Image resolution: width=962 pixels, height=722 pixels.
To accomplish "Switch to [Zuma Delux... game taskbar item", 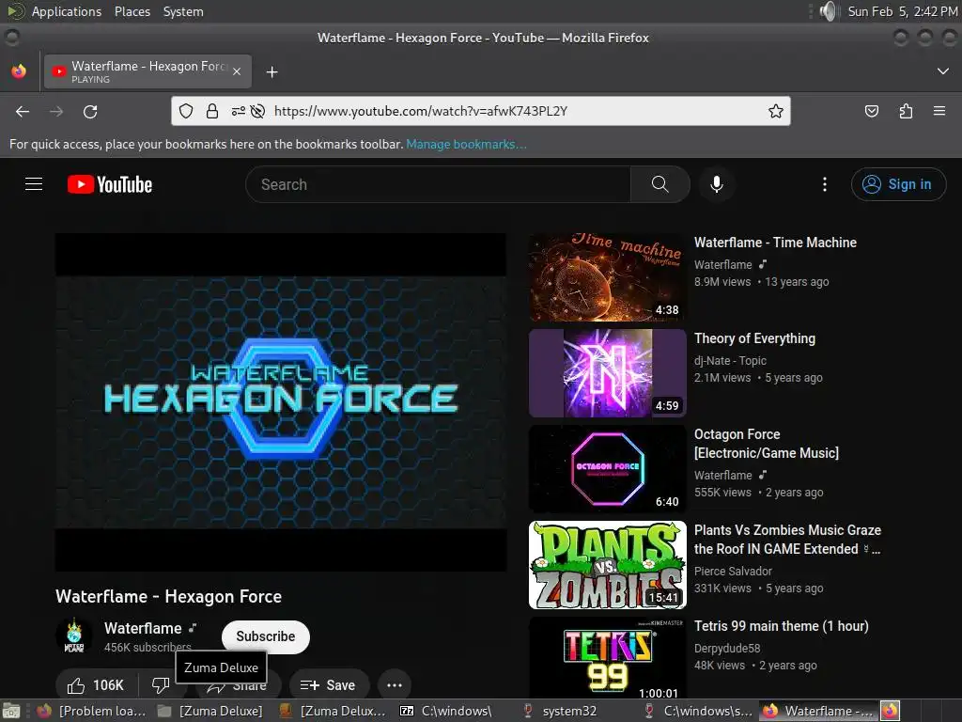I will (332, 711).
